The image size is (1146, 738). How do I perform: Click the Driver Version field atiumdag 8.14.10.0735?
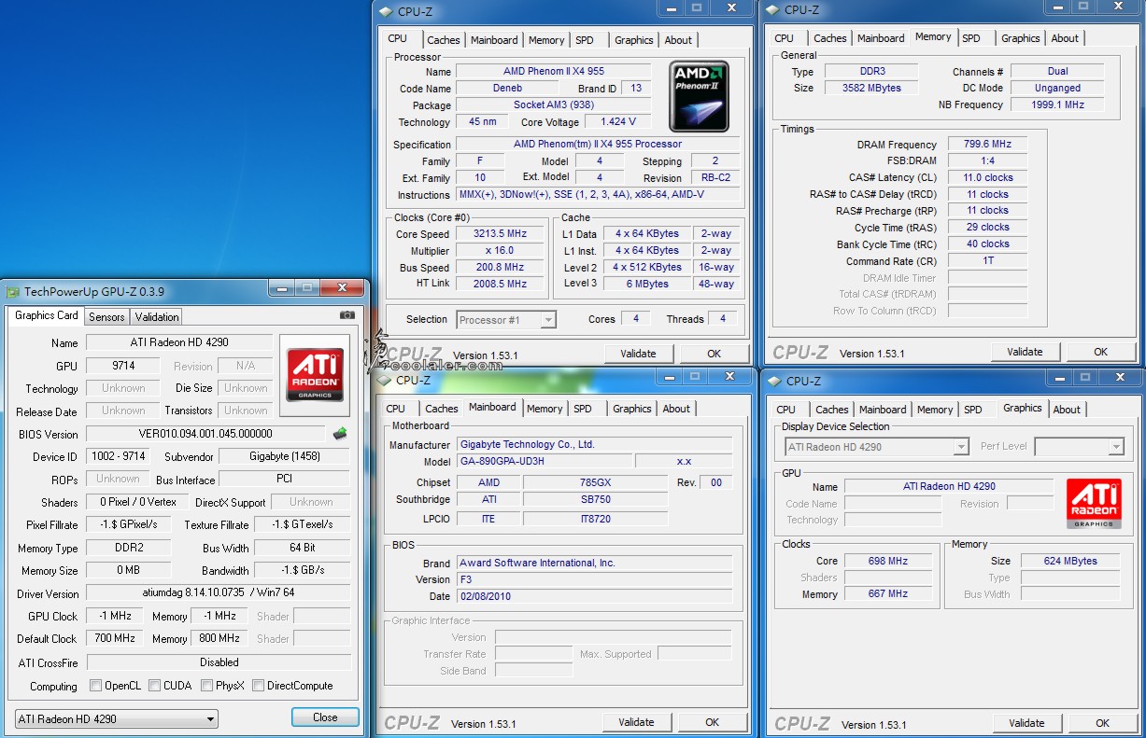click(x=219, y=593)
